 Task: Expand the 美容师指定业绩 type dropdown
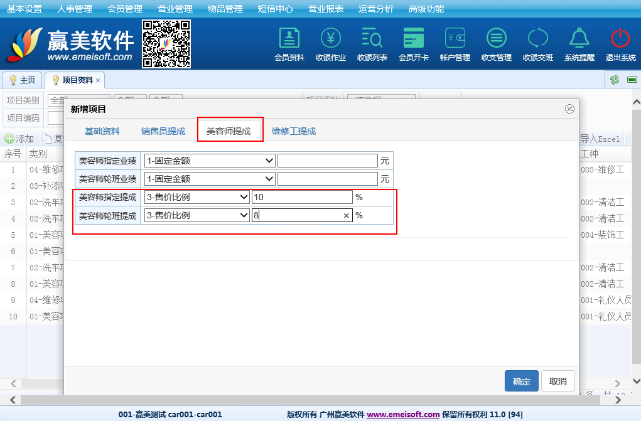click(209, 161)
